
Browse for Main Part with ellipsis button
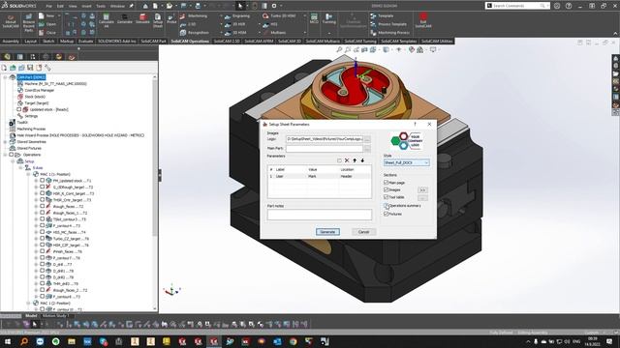367,148
